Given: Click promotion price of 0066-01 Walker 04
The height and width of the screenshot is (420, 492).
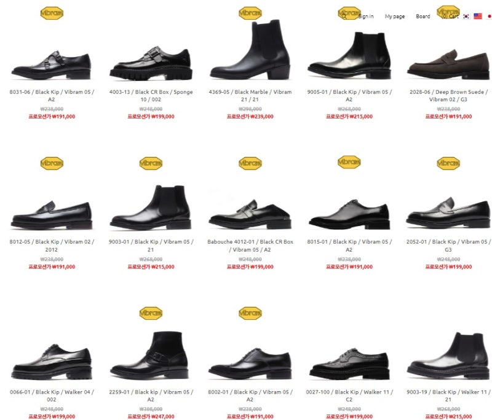Looking at the screenshot, I should coord(52,416).
